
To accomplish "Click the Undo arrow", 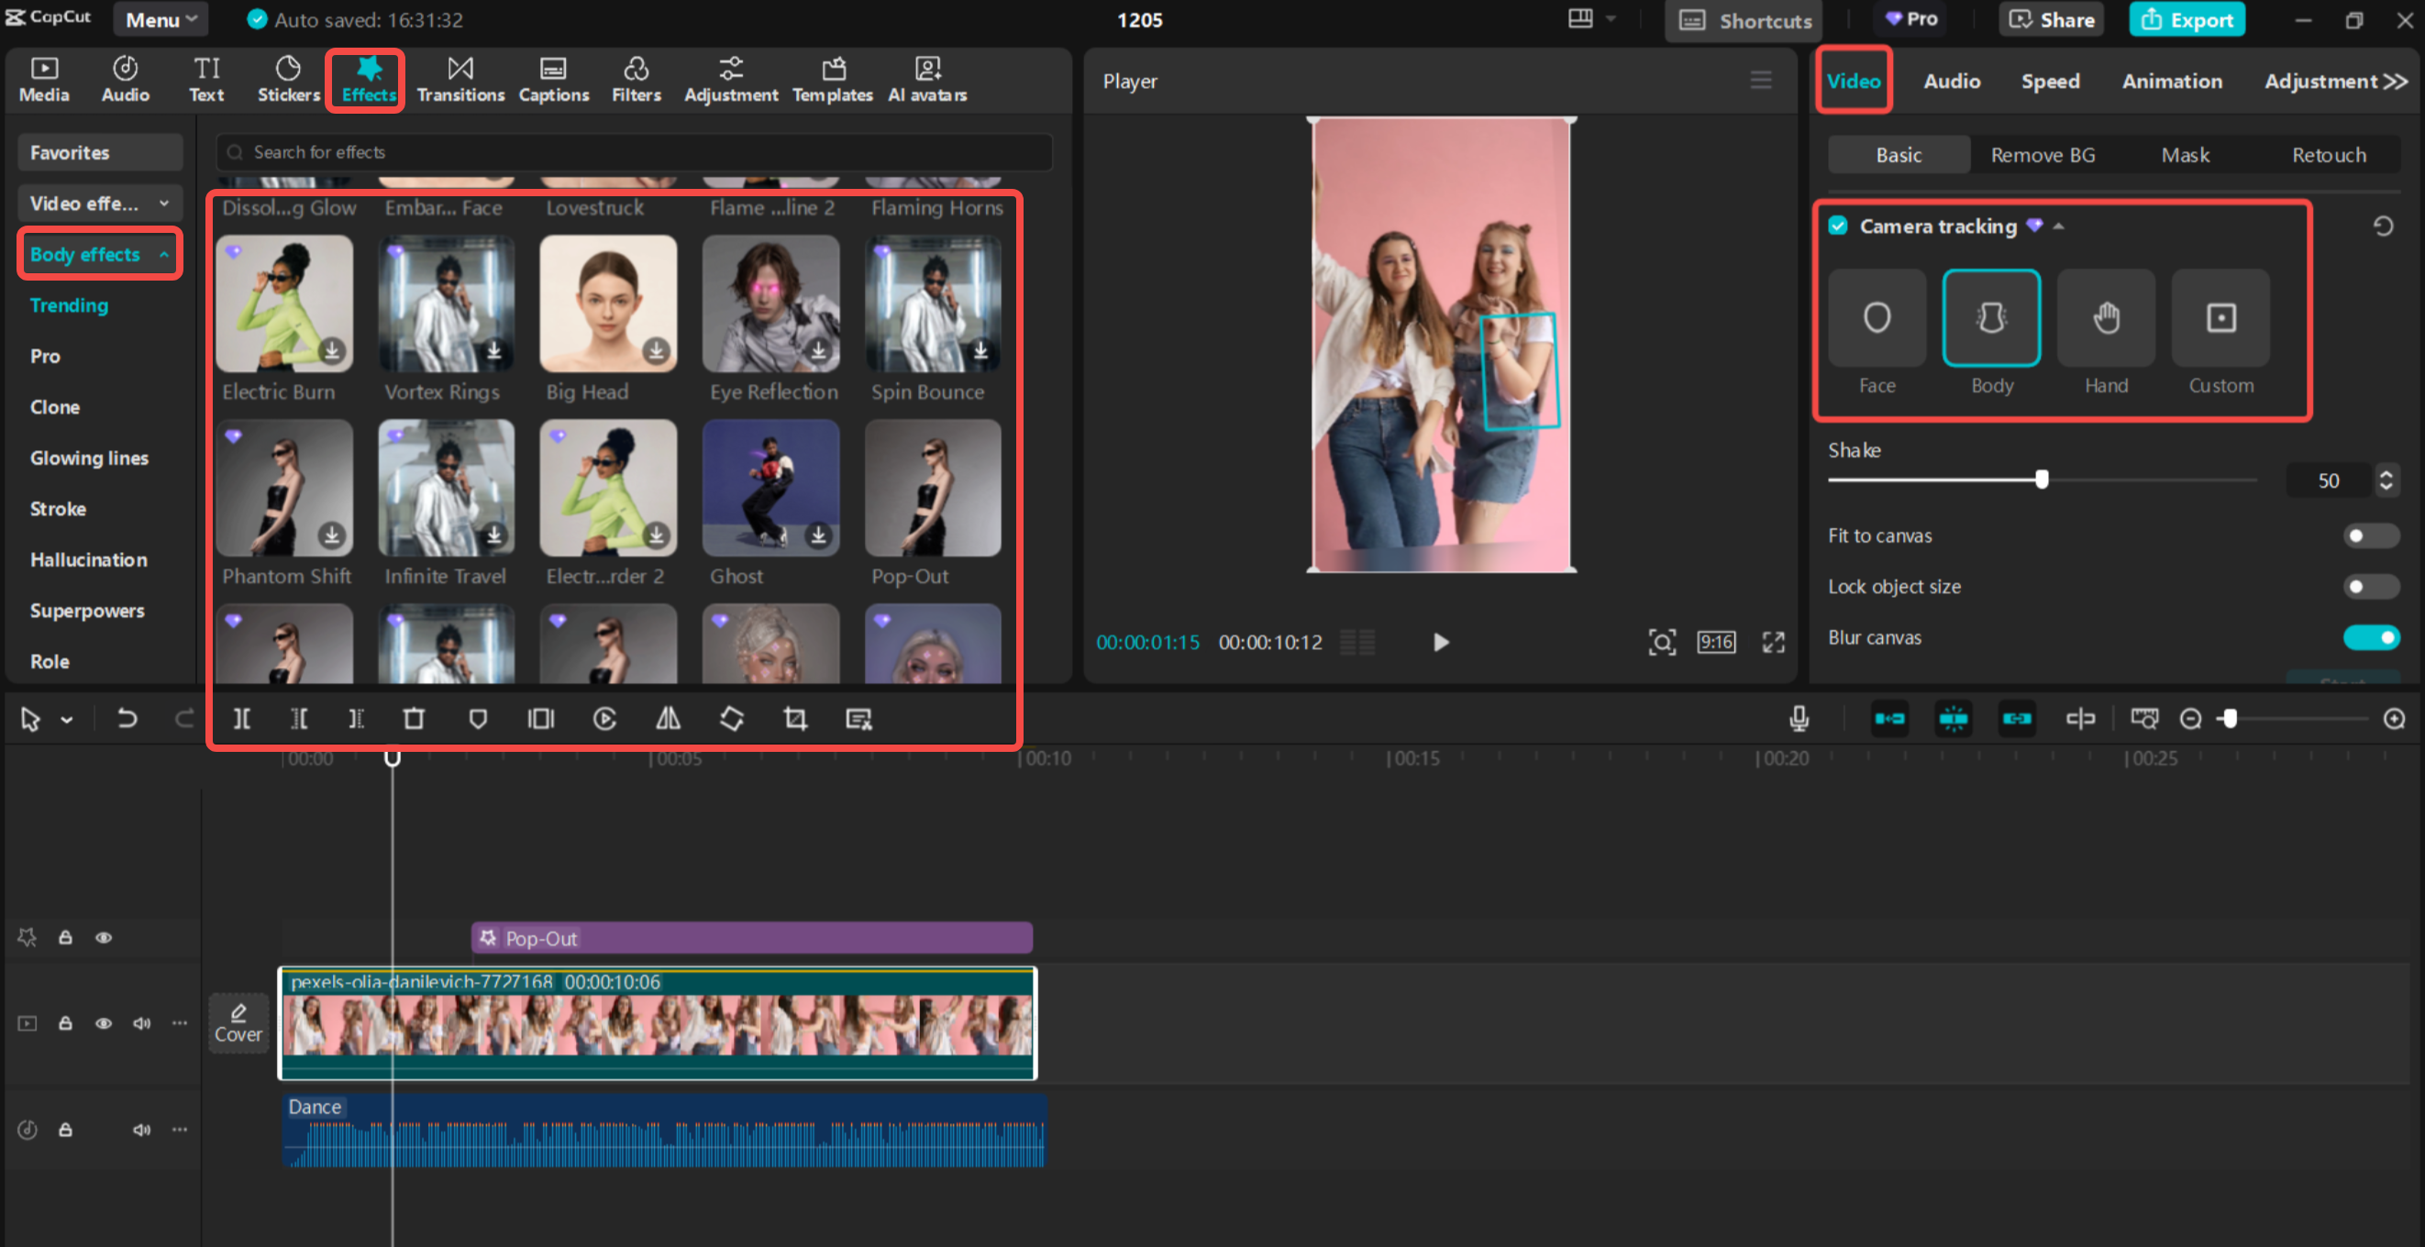I will pos(127,719).
